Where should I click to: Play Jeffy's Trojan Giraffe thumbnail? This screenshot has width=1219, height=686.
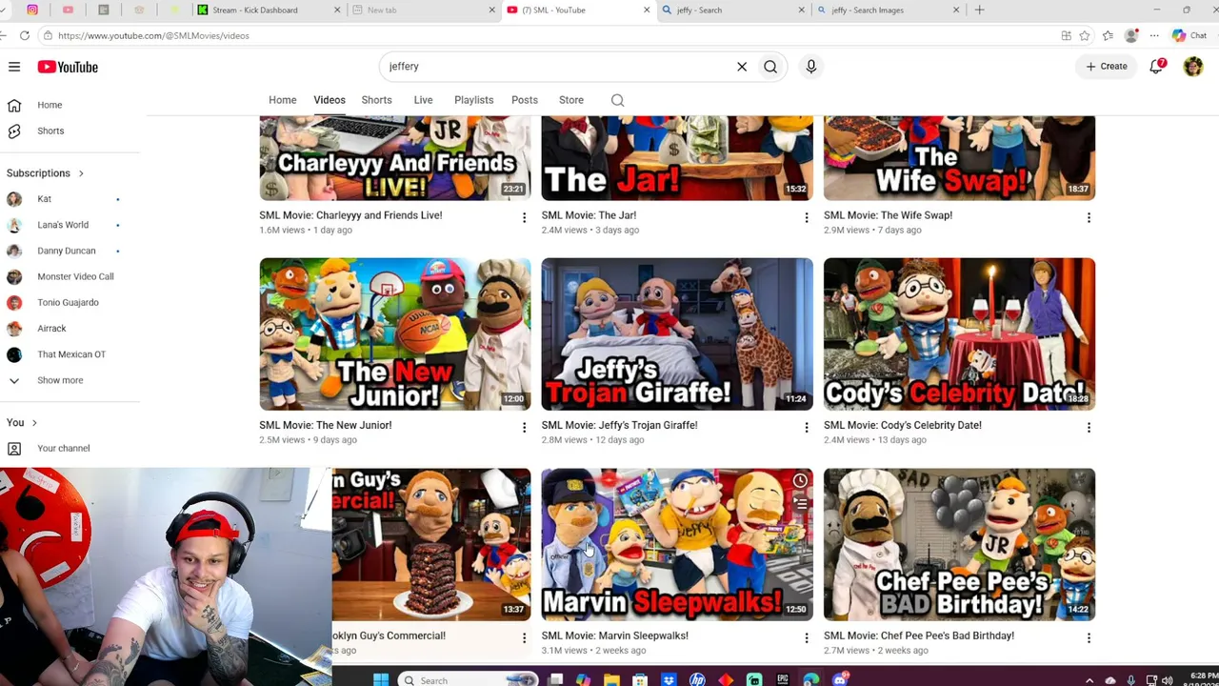(x=677, y=334)
